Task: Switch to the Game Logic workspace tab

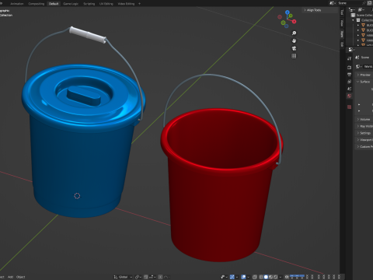Action: [x=71, y=4]
